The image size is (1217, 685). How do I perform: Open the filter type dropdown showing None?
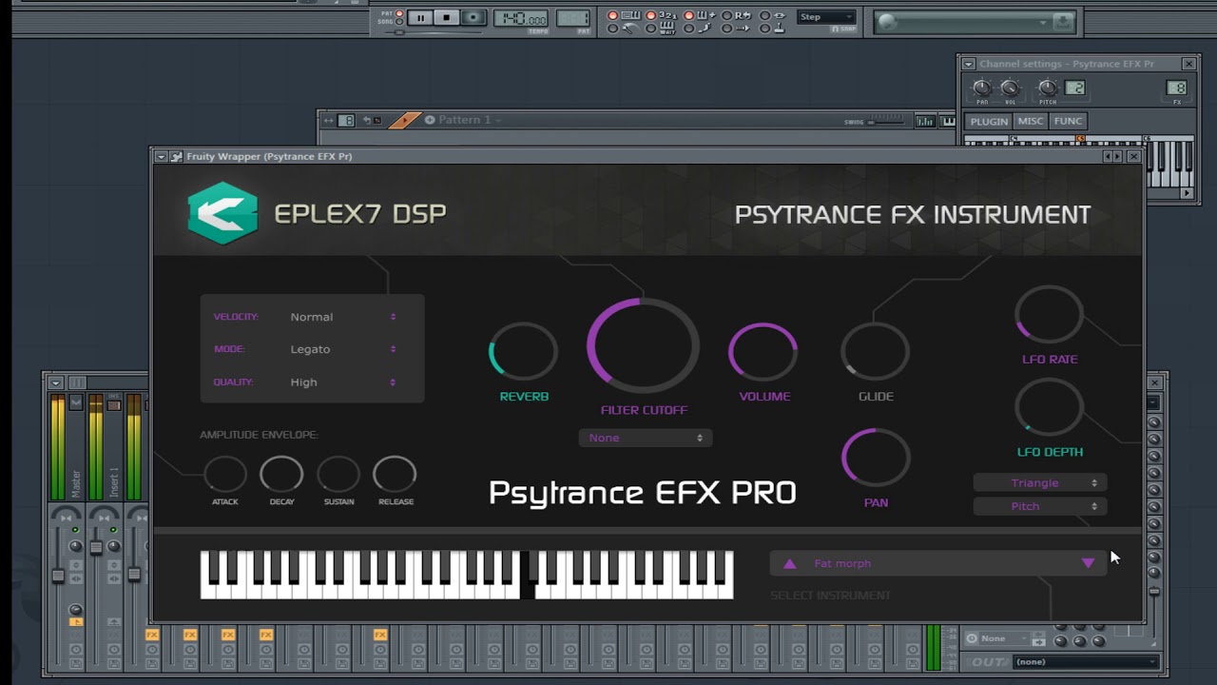[x=645, y=438]
